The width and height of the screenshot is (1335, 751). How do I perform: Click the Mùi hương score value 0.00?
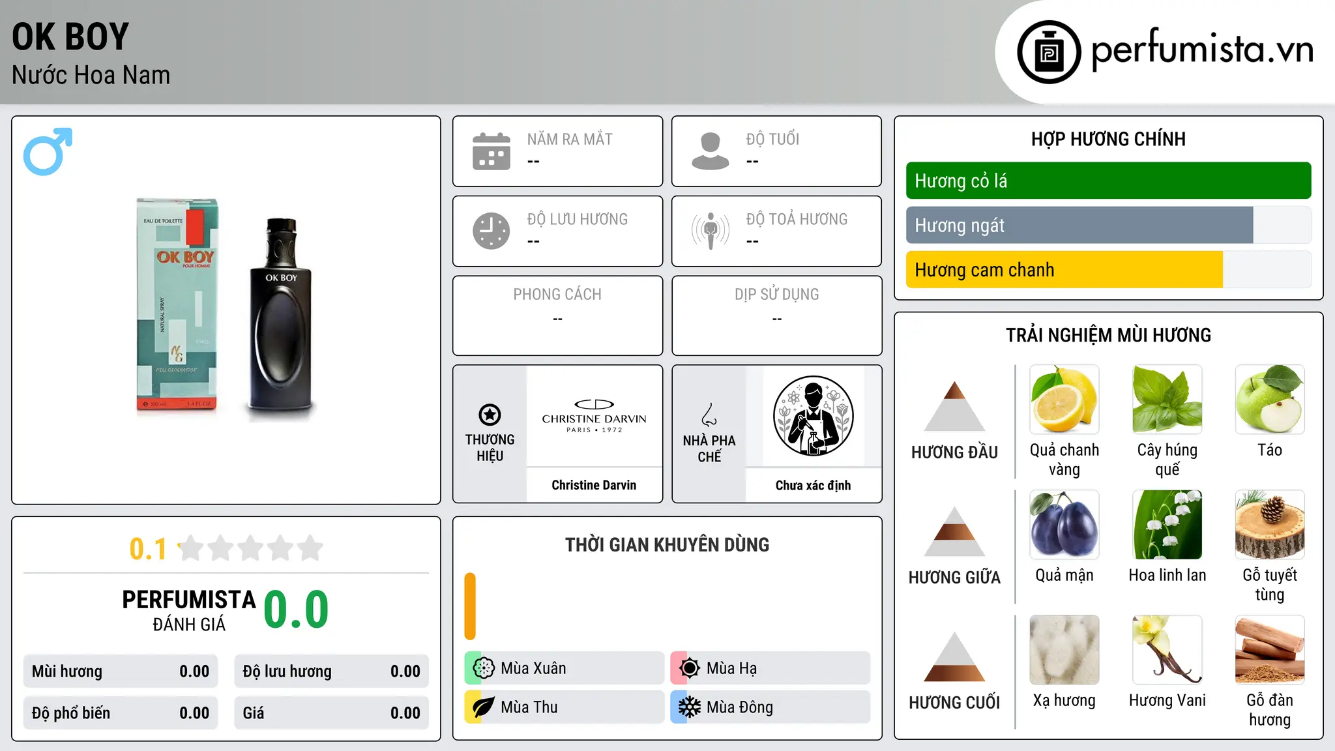point(194,671)
